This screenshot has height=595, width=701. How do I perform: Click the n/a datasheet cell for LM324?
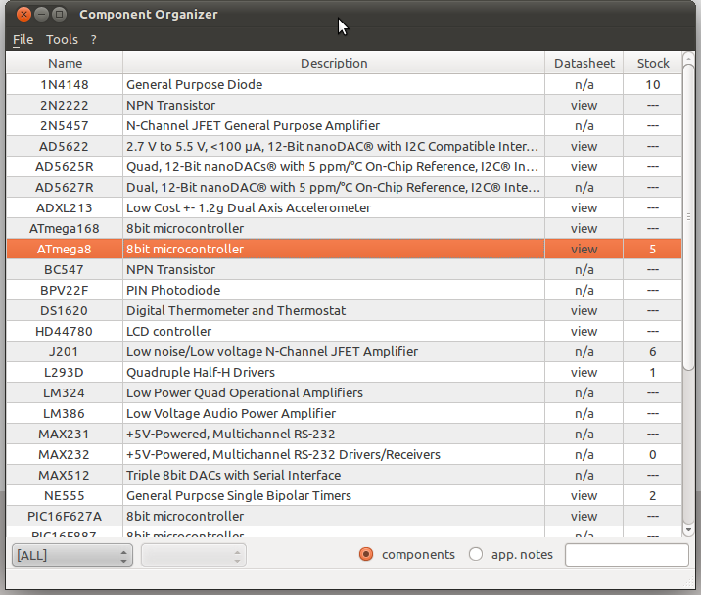coord(584,393)
